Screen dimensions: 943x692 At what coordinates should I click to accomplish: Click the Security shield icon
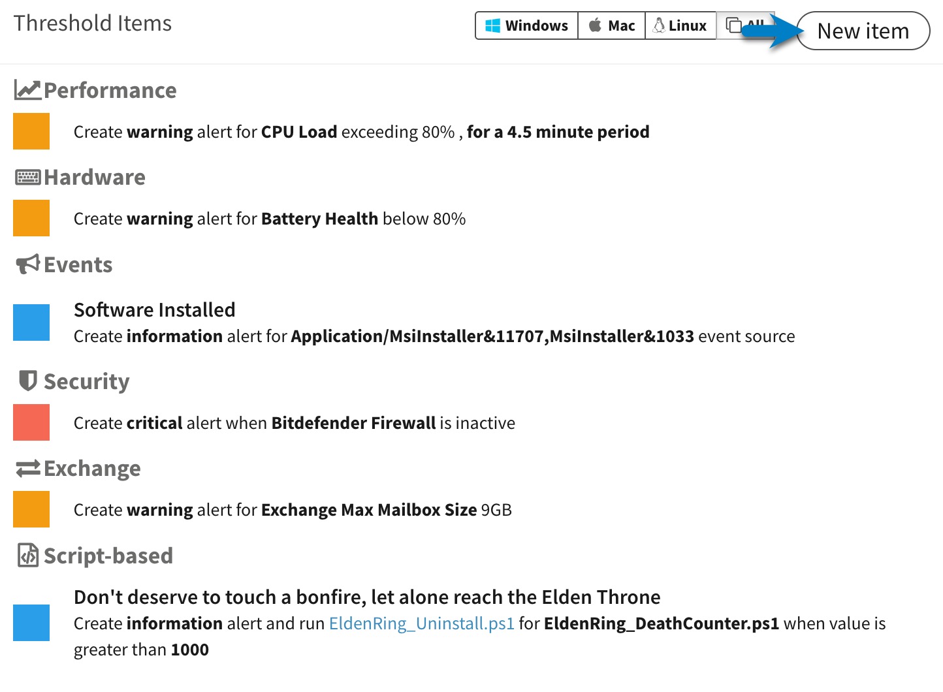coord(27,381)
